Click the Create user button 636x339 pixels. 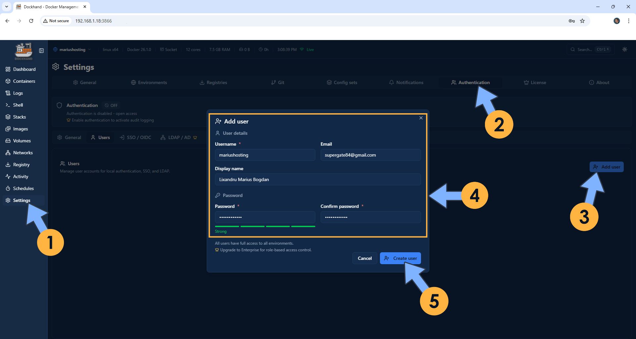pyautogui.click(x=400, y=258)
